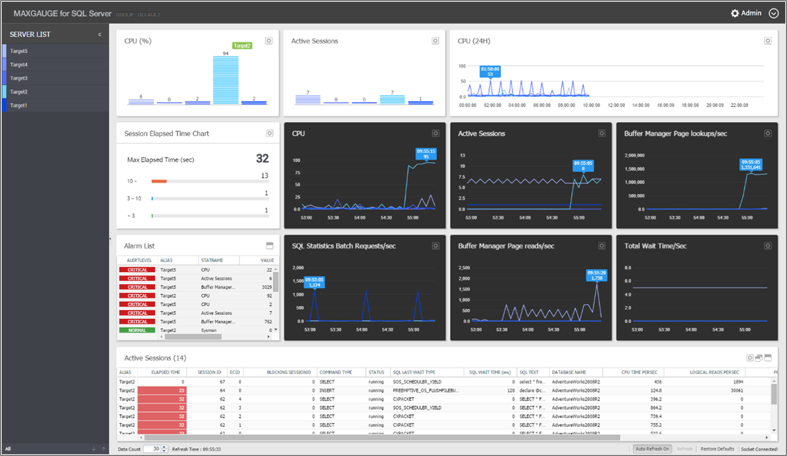
Task: Click the orange 10~ elapsed time bar
Action: click(x=159, y=181)
